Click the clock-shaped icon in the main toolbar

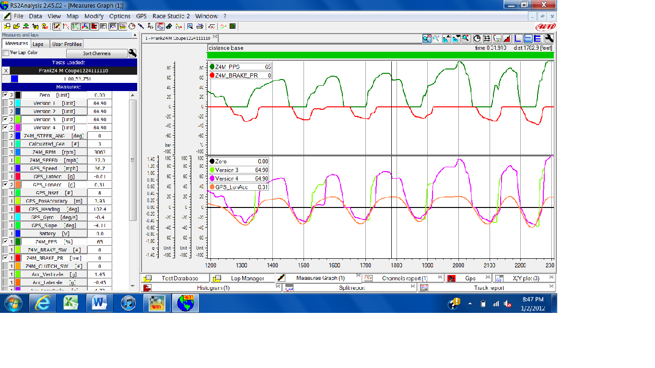(x=132, y=26)
